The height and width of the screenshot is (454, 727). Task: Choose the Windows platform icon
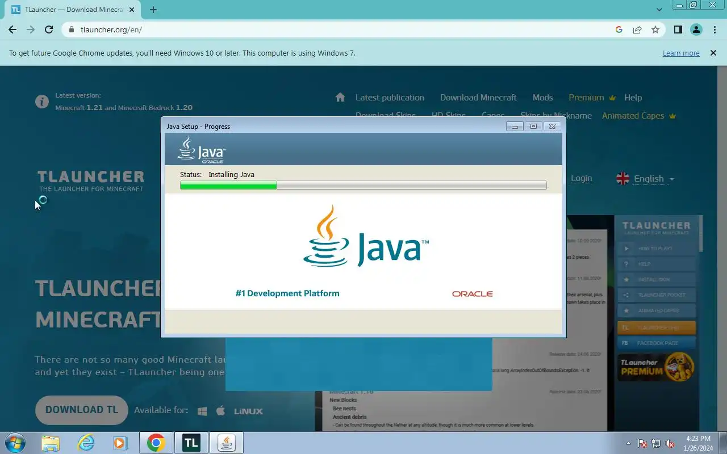pyautogui.click(x=202, y=411)
